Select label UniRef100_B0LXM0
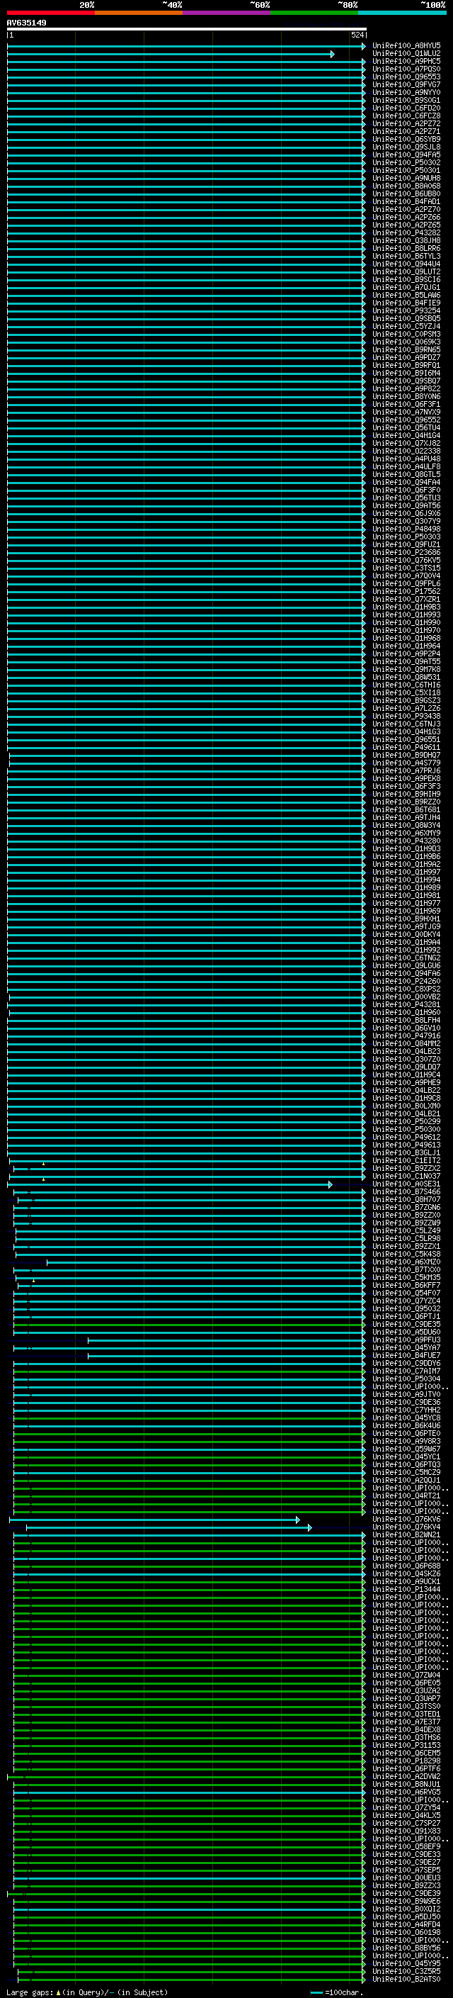Viewport: 453px width, 1998px height. tap(406, 1106)
